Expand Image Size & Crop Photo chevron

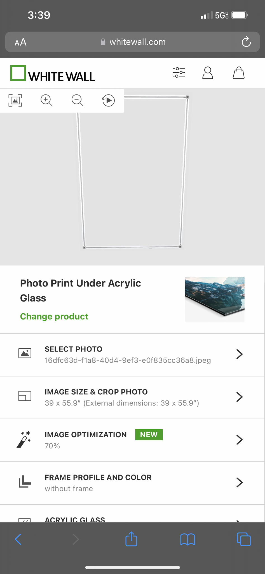point(239,397)
